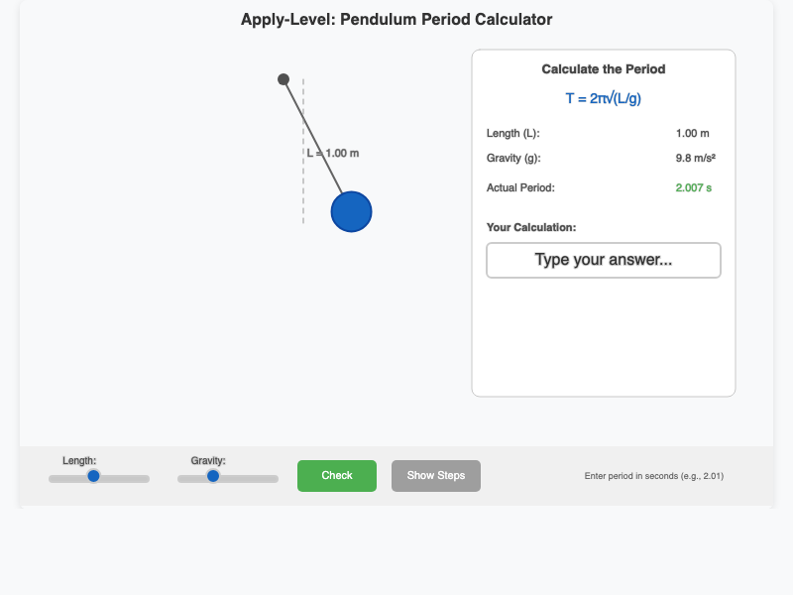Screen dimensions: 793x595
Task: Click the hint text about entering period
Action: (654, 475)
